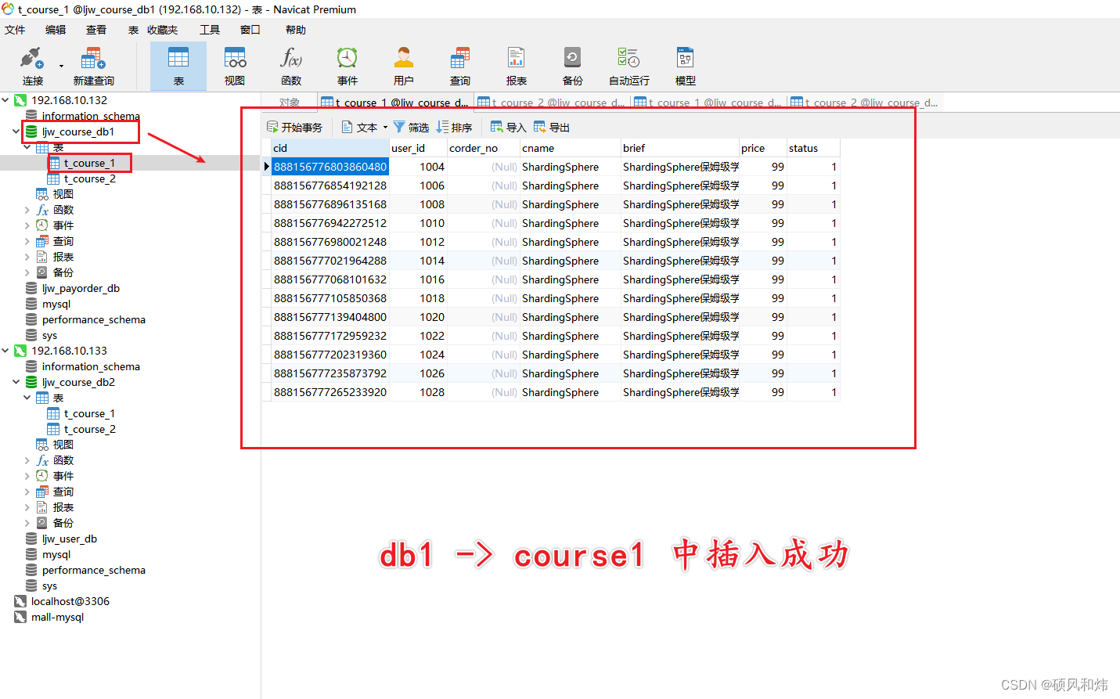1120x699 pixels.
Task: Select 视图 under ljw_course_db1
Action: coord(63,194)
